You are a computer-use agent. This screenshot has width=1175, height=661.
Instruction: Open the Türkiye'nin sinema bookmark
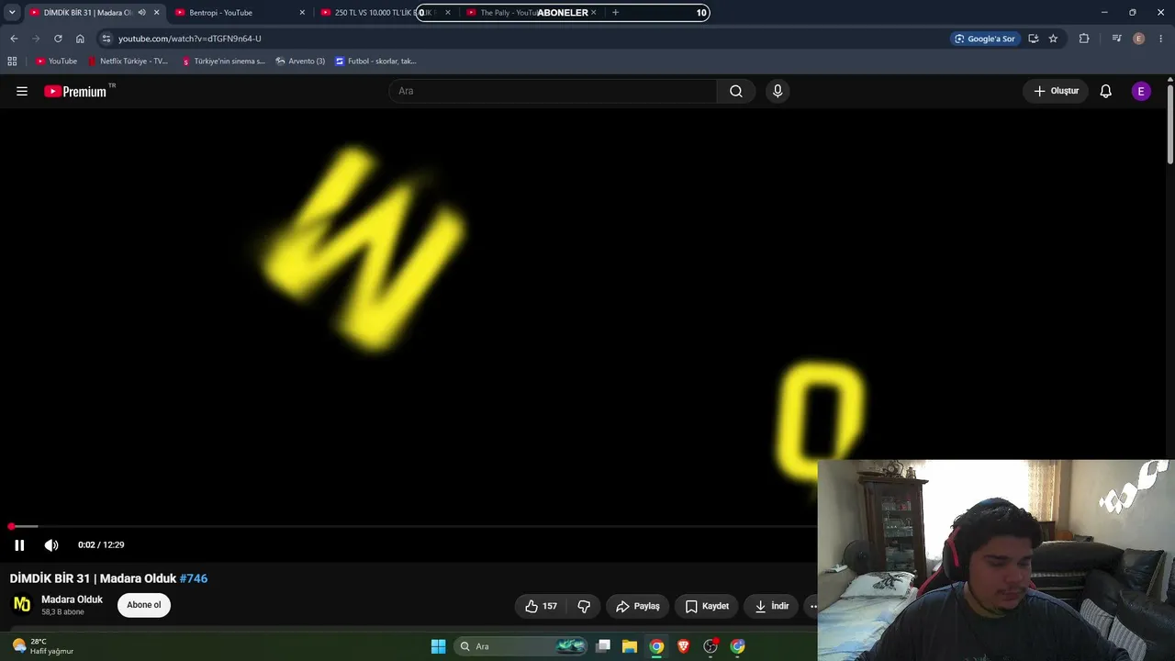pyautogui.click(x=223, y=62)
